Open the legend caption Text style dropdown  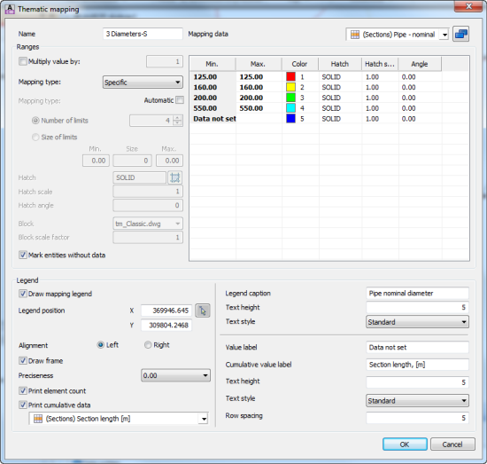pos(417,322)
